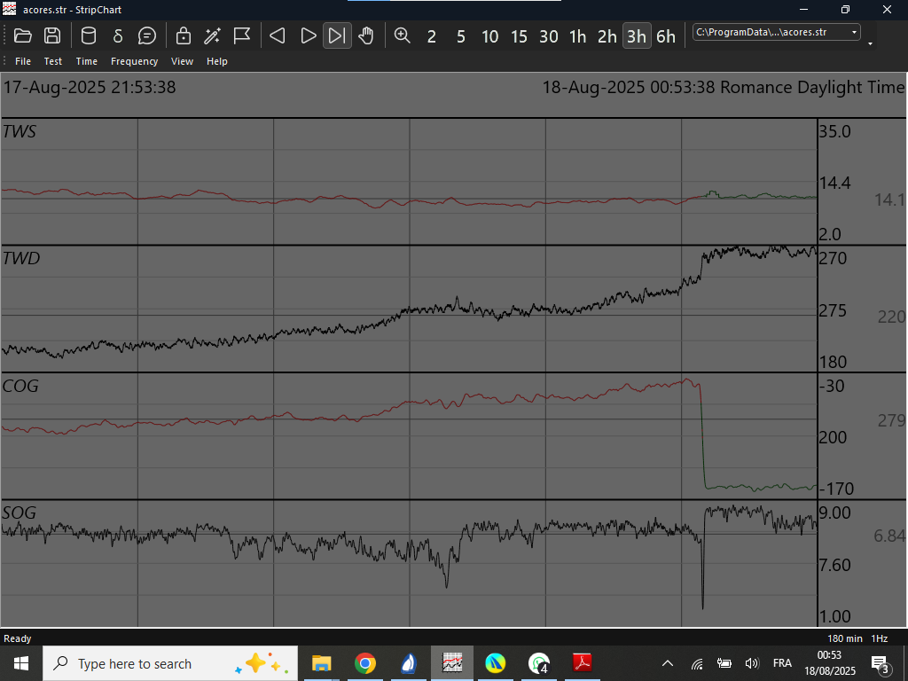Switch to StripChart in the taskbar

click(452, 663)
